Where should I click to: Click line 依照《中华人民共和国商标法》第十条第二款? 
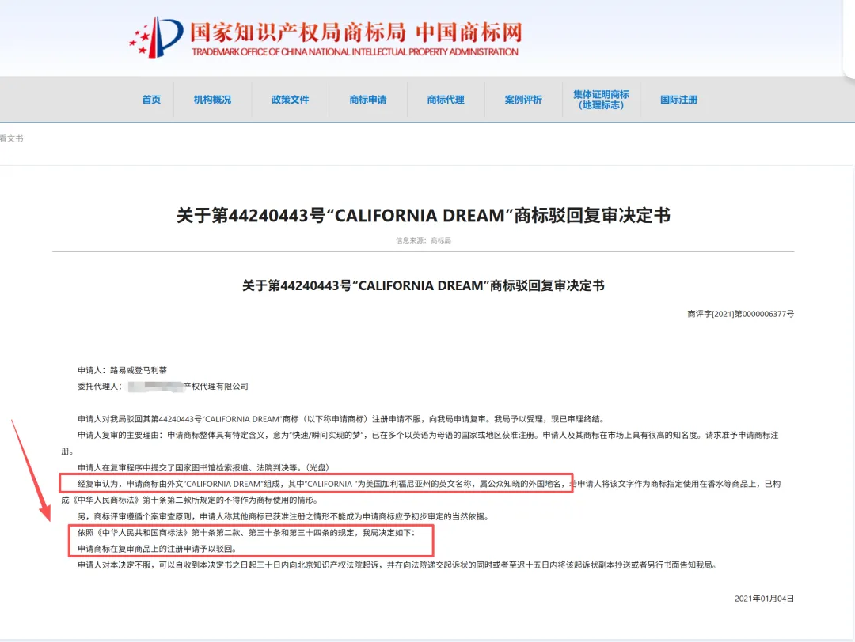point(246,533)
